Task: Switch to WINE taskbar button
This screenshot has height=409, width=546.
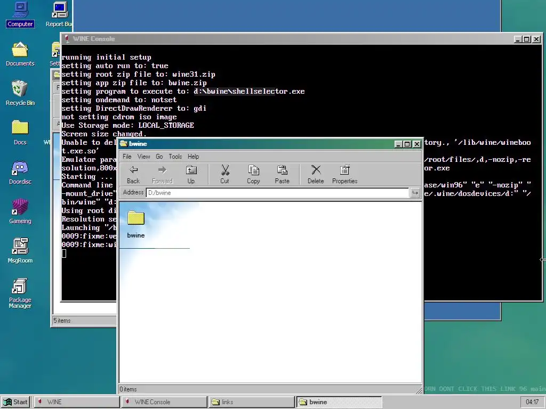Action: pyautogui.click(x=77, y=402)
